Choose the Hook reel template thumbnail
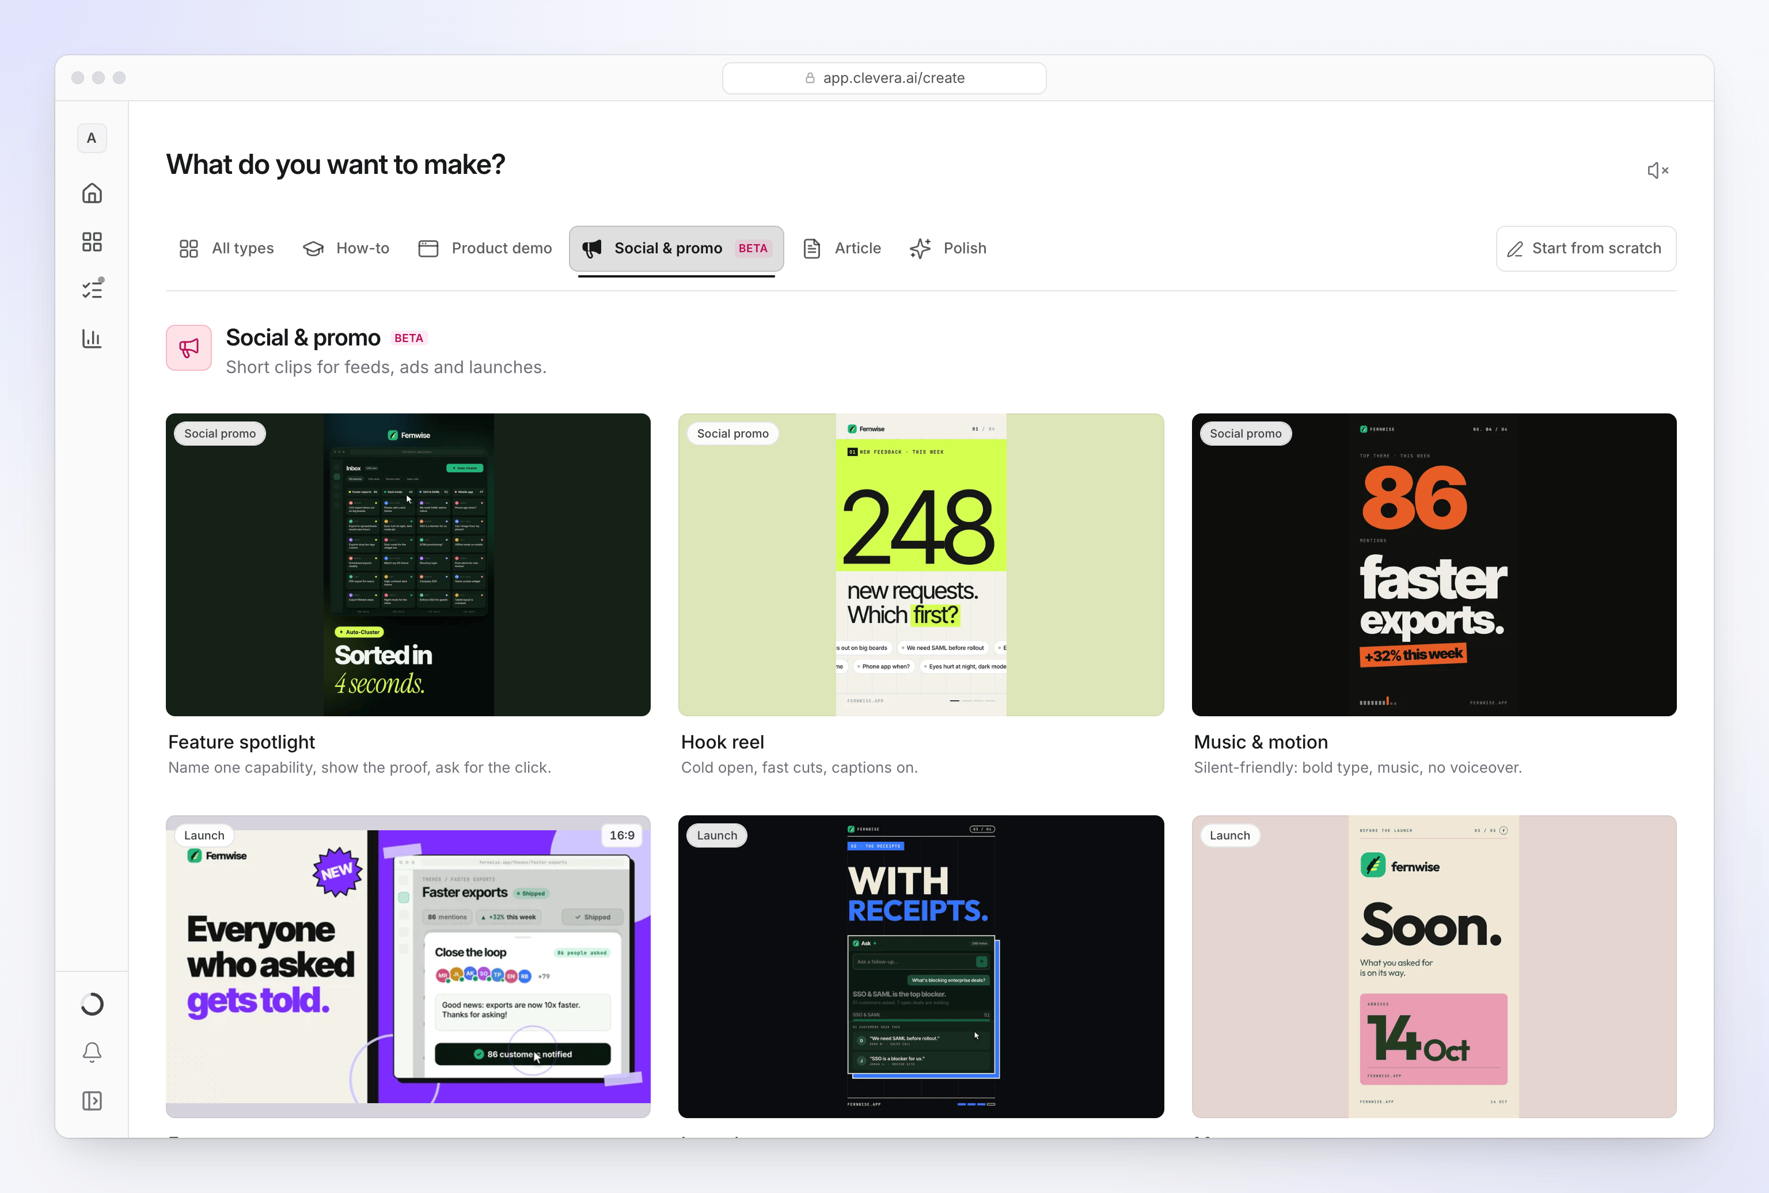 pyautogui.click(x=921, y=564)
